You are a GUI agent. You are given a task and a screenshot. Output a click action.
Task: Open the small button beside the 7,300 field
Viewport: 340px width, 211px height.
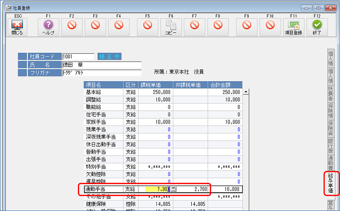pyautogui.click(x=174, y=189)
